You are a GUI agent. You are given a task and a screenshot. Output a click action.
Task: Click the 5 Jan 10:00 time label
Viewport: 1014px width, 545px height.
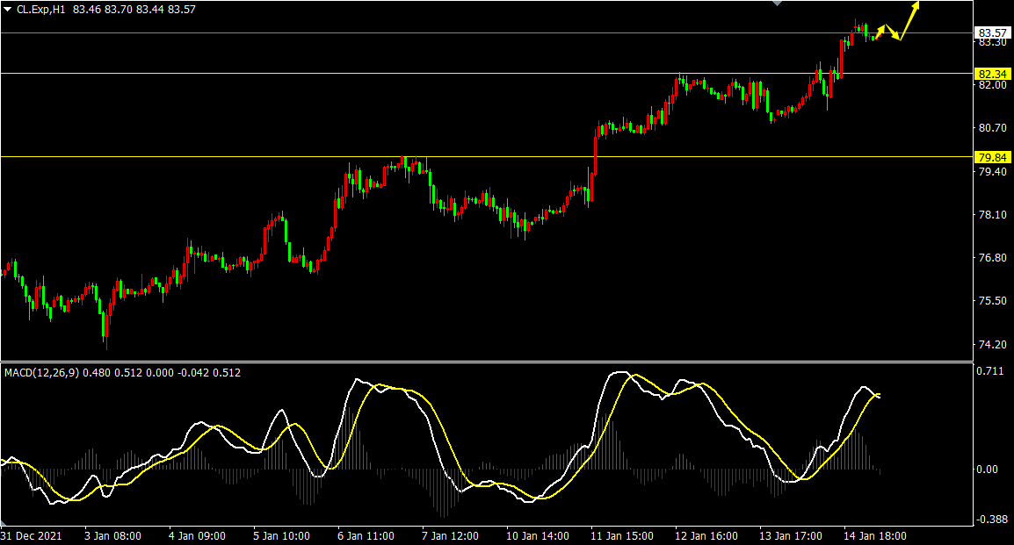pos(281,536)
